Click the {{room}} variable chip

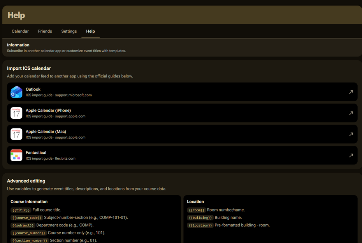click(x=197, y=210)
